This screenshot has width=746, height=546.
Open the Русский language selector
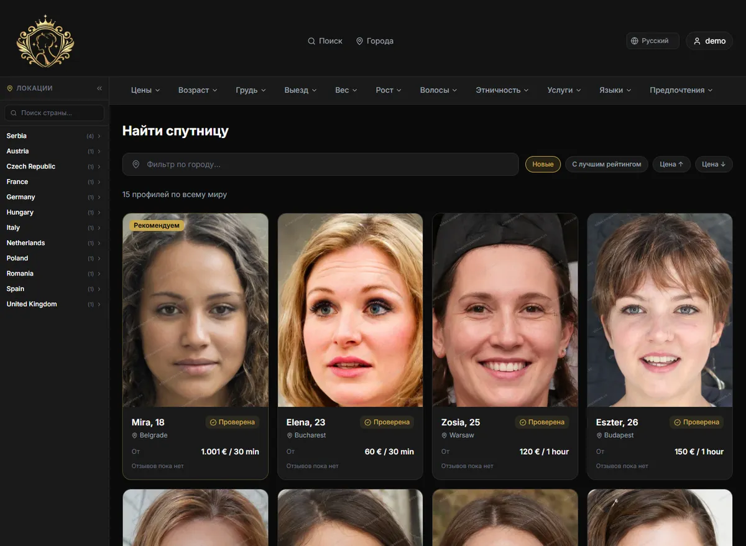(x=653, y=41)
